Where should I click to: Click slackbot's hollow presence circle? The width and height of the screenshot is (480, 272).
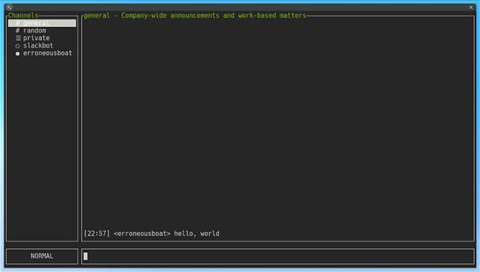(18, 46)
